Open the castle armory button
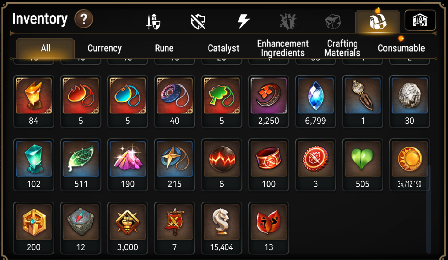Image resolution: width=448 pixels, height=260 pixels. tap(420, 20)
